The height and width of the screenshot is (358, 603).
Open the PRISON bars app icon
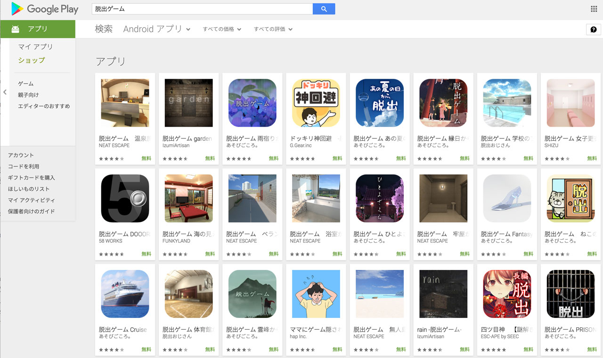[570, 294]
